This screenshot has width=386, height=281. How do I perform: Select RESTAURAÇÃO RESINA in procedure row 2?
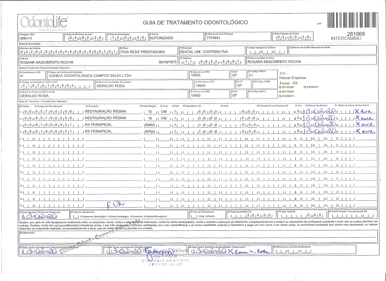[105, 118]
